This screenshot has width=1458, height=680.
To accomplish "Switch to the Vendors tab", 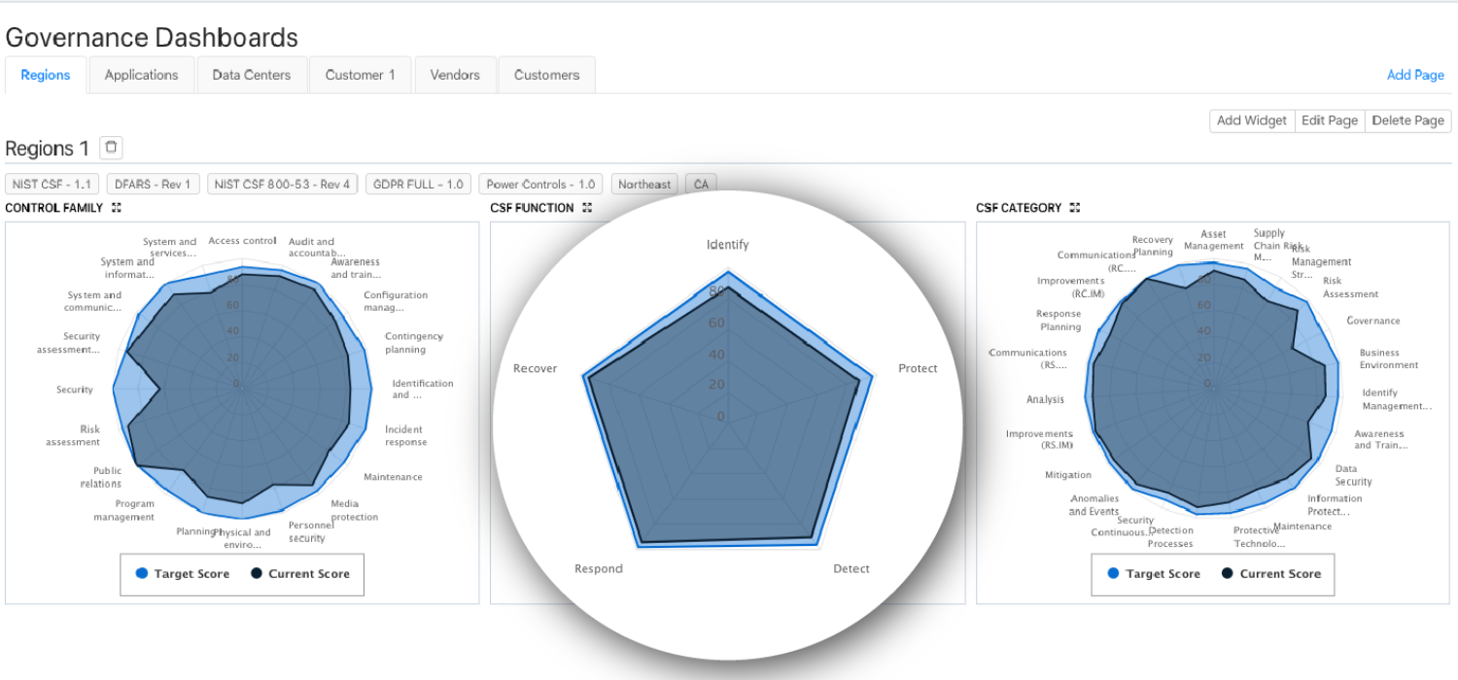I will point(455,74).
